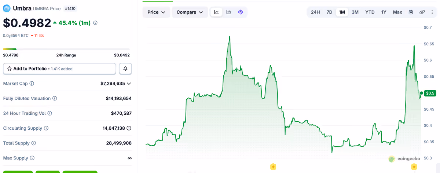Click the $0.4798 range low value
Screen dimensions: 440x173
click(x=11, y=55)
